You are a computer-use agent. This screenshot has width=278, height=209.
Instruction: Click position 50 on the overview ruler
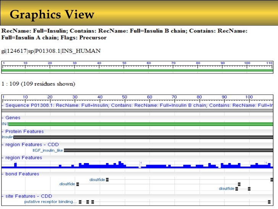point(124,63)
